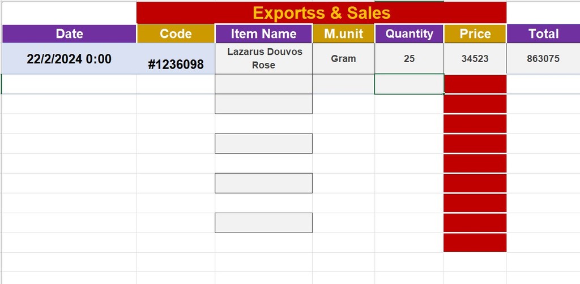The width and height of the screenshot is (580, 284).
Task: Click the Lazarus Douvos Rose item cell
Action: click(263, 59)
